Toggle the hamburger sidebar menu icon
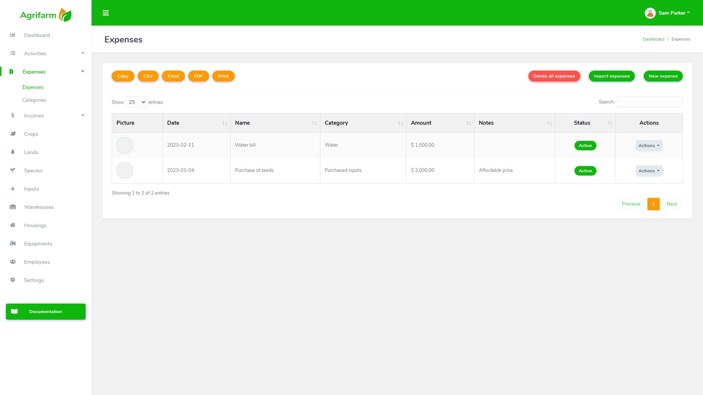The height and width of the screenshot is (395, 703). pos(106,13)
